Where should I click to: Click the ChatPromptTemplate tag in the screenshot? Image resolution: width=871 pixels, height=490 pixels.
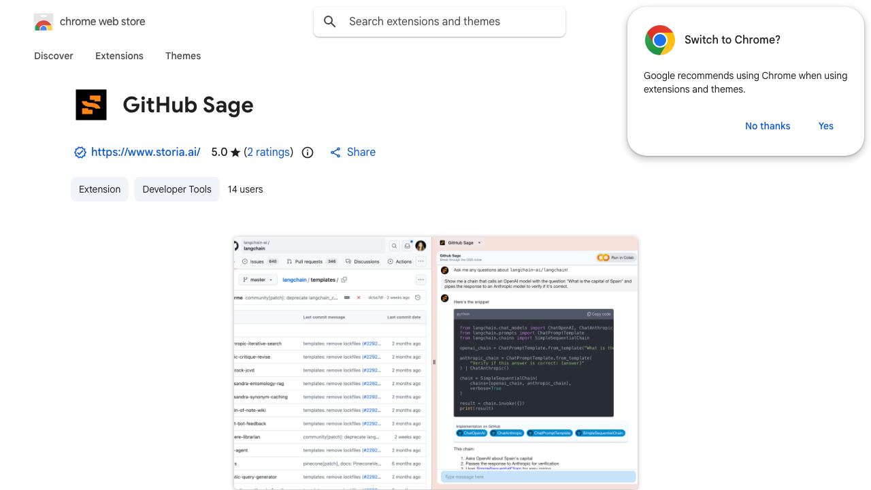549,433
